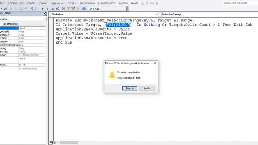Viewport: 258px width, 145px height.
Task: Click the left arrow of horizontal scrollbar
Action: tap(58, 143)
